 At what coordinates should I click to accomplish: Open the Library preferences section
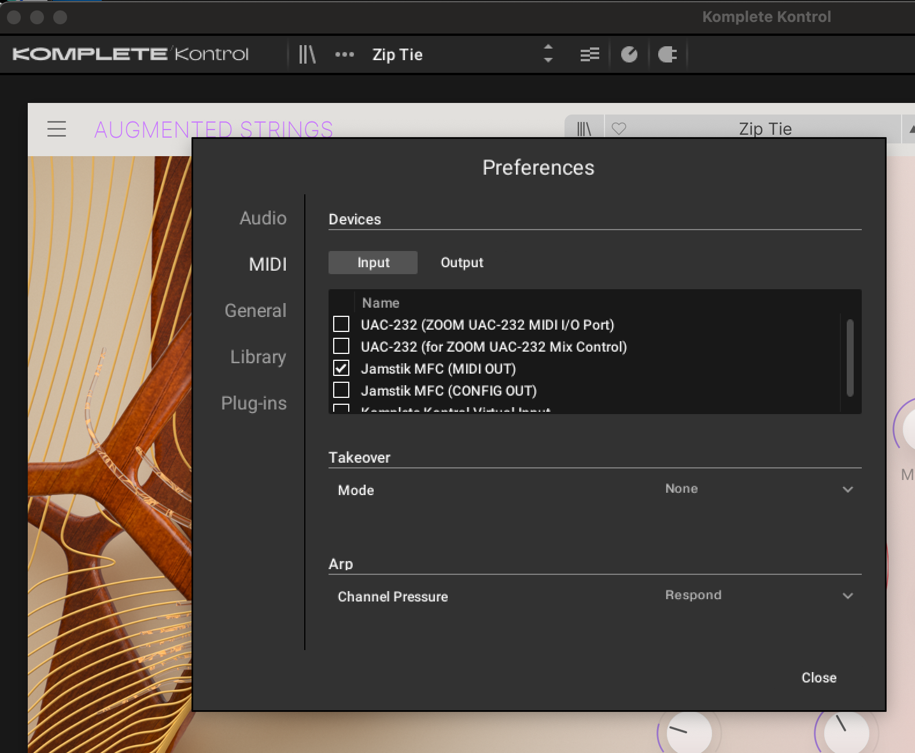tap(258, 357)
